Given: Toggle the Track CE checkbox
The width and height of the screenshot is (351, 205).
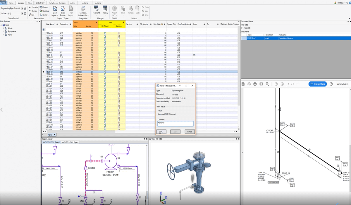Looking at the screenshot, I should pos(242,28).
